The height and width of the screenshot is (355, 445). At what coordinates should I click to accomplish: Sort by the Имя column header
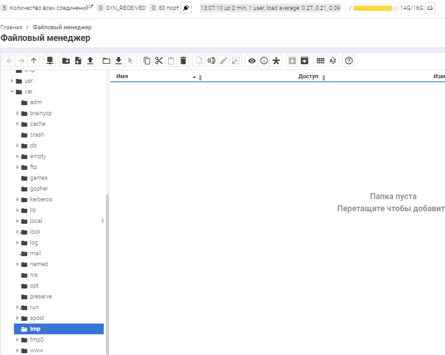coord(122,76)
